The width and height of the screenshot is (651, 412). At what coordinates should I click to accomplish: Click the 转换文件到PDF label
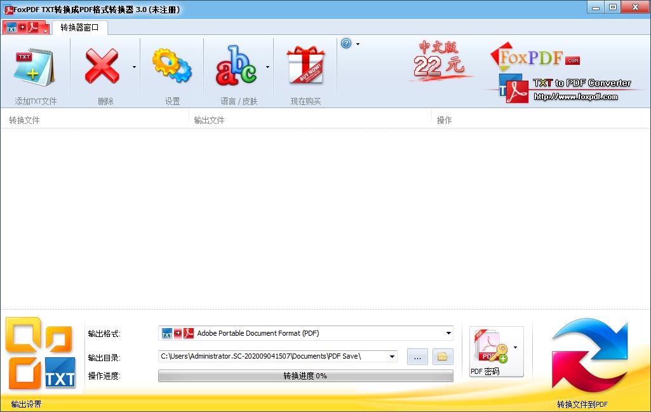click(x=582, y=404)
